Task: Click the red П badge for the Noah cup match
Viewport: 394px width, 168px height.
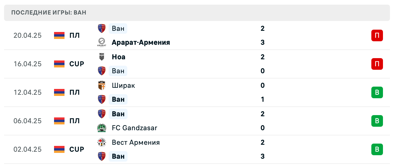Action: click(377, 64)
